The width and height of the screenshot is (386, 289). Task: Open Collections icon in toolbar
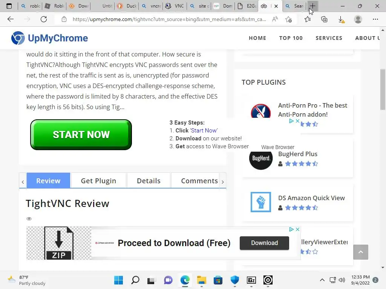click(324, 19)
